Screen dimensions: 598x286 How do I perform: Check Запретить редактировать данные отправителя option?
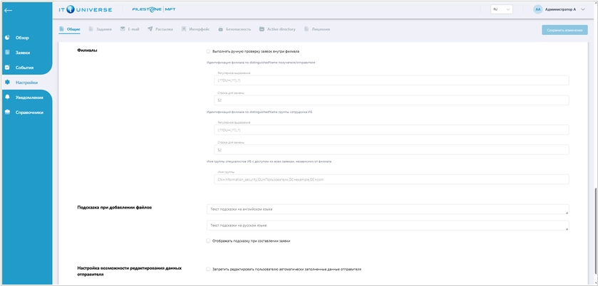coord(207,269)
